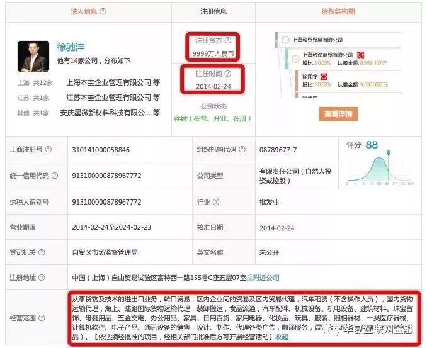Image resolution: width=427 pixels, height=348 pixels.
Task: Click help icon beside 工商注册号
Action: click(x=48, y=149)
